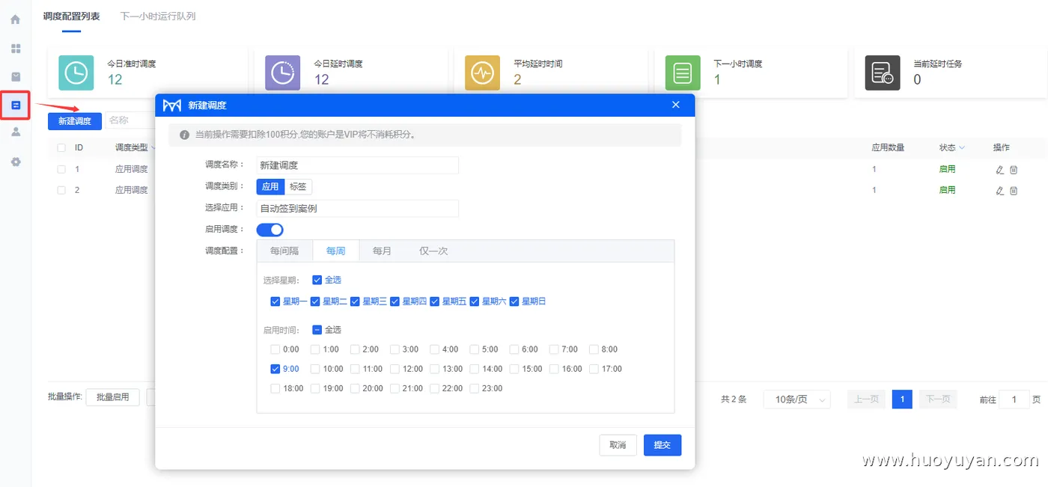
Task: Uncheck 星期日 checkbox
Action: click(514, 301)
